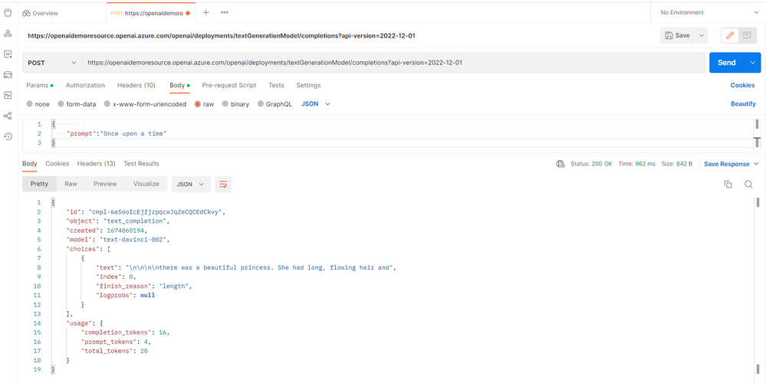
Task: Open Flows icon in left sidebar
Action: [8, 116]
